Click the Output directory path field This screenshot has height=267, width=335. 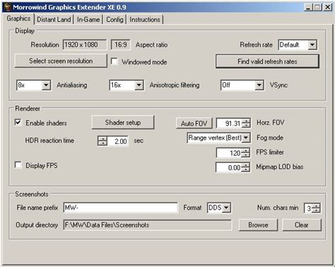(x=147, y=225)
